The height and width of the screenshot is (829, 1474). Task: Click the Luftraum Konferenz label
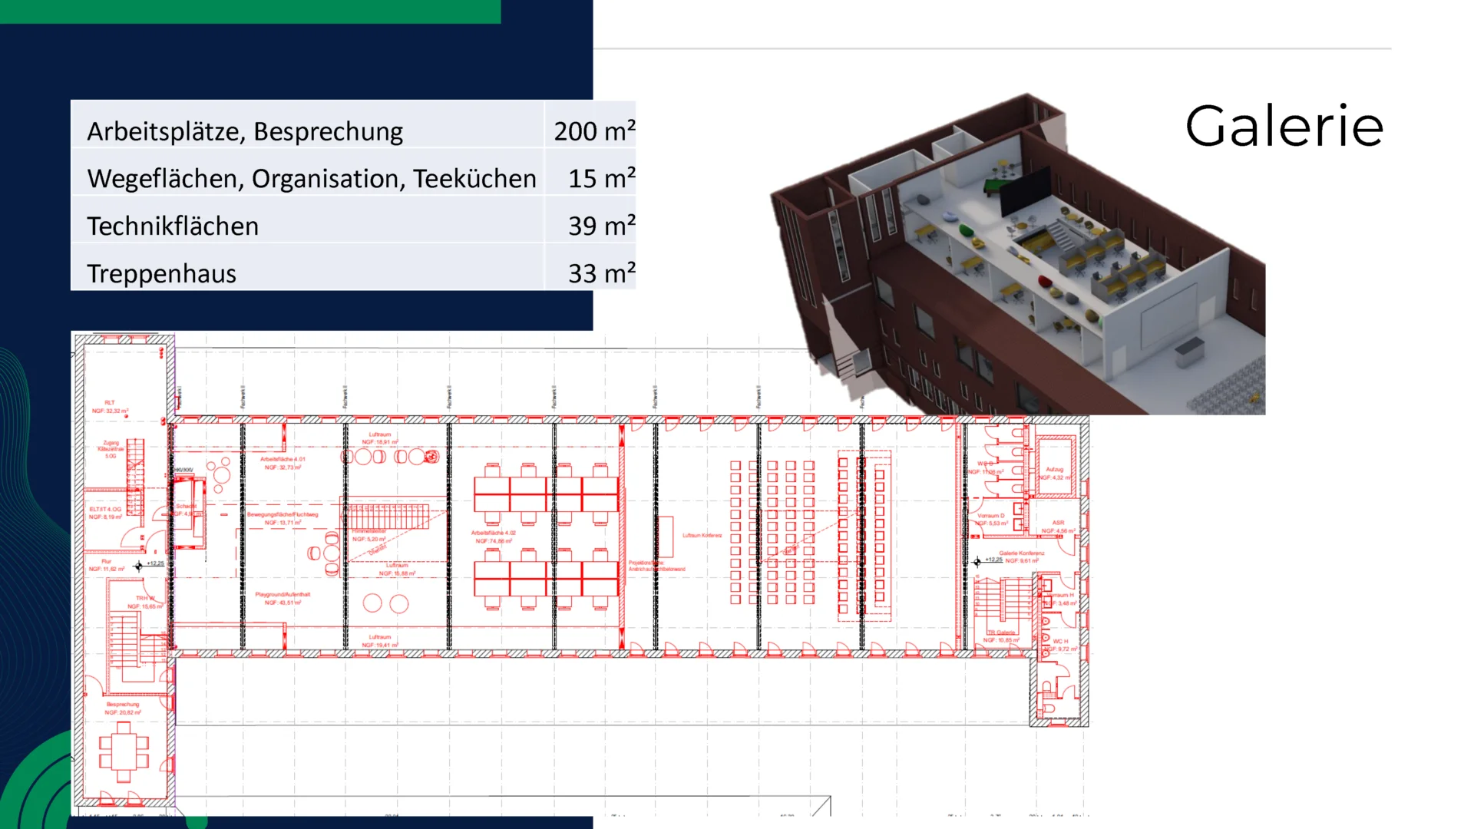pos(702,535)
